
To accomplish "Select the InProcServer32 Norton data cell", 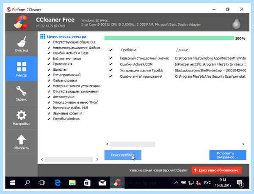I will (x=210, y=64).
